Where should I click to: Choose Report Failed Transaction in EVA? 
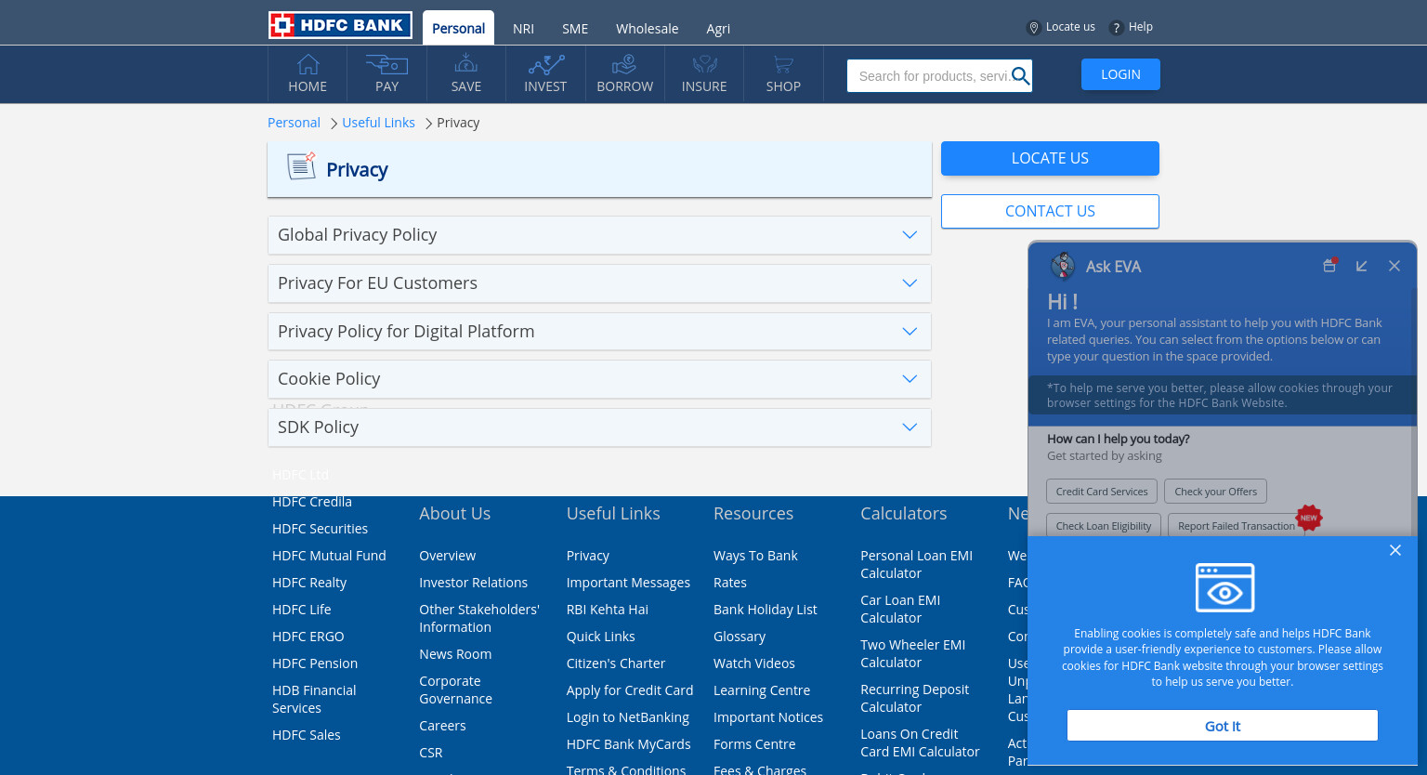(x=1236, y=526)
